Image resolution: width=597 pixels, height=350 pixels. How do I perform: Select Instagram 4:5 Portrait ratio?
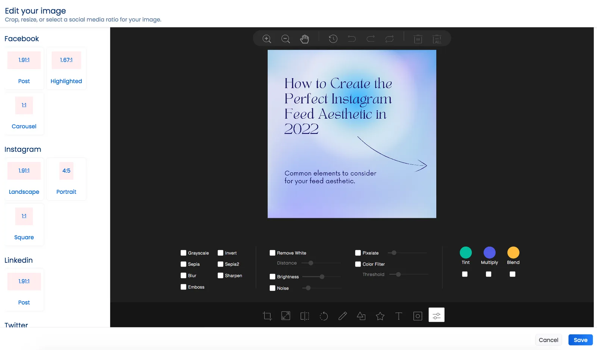coord(66,179)
